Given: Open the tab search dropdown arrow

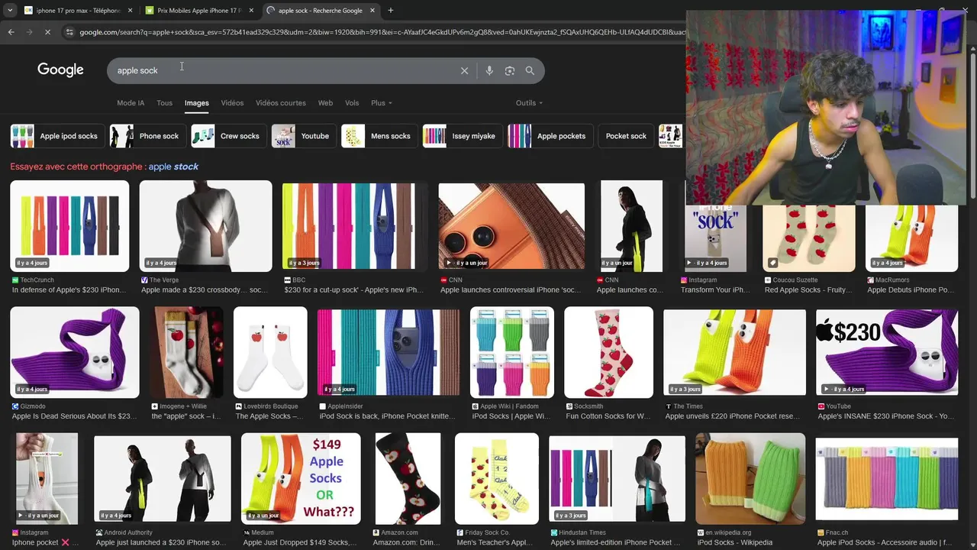Looking at the screenshot, I should (x=9, y=11).
